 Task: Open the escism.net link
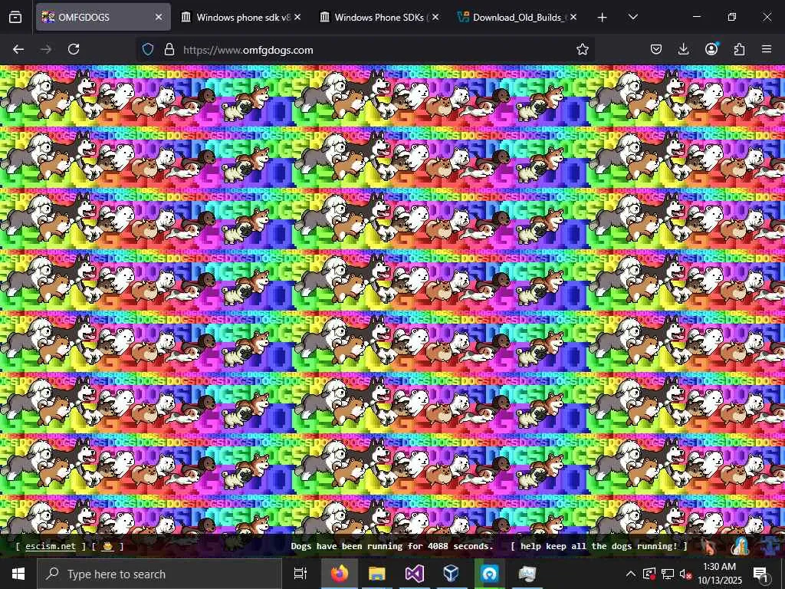pyautogui.click(x=51, y=546)
